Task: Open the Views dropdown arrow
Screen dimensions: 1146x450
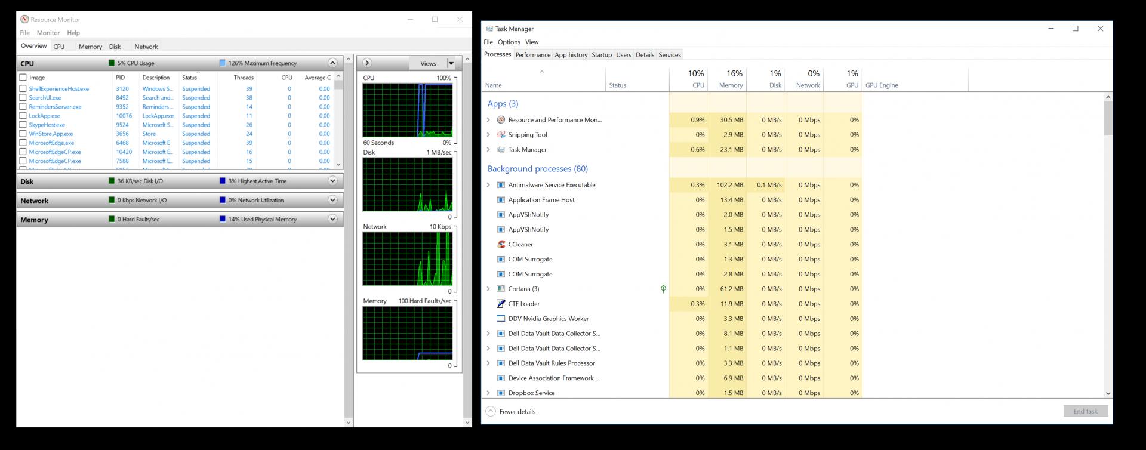Action: (451, 63)
